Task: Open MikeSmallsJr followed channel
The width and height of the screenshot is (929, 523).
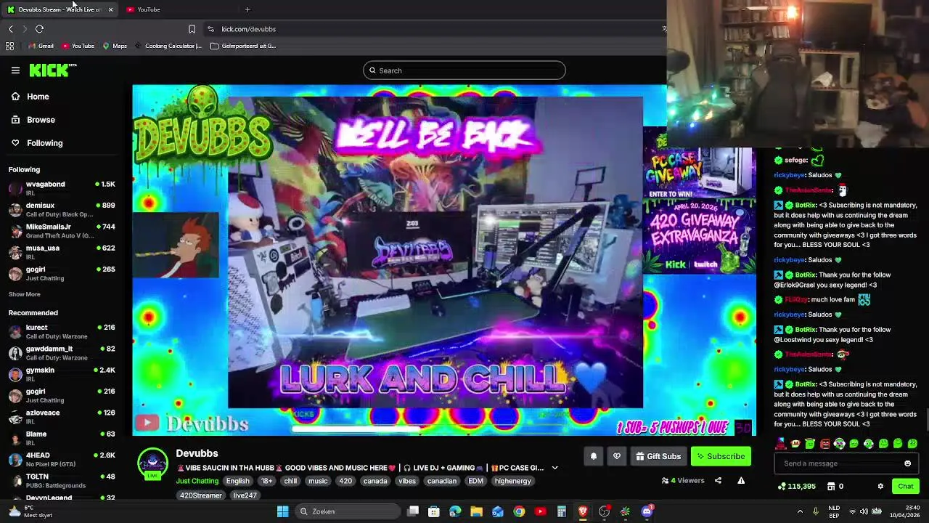Action: coord(62,231)
